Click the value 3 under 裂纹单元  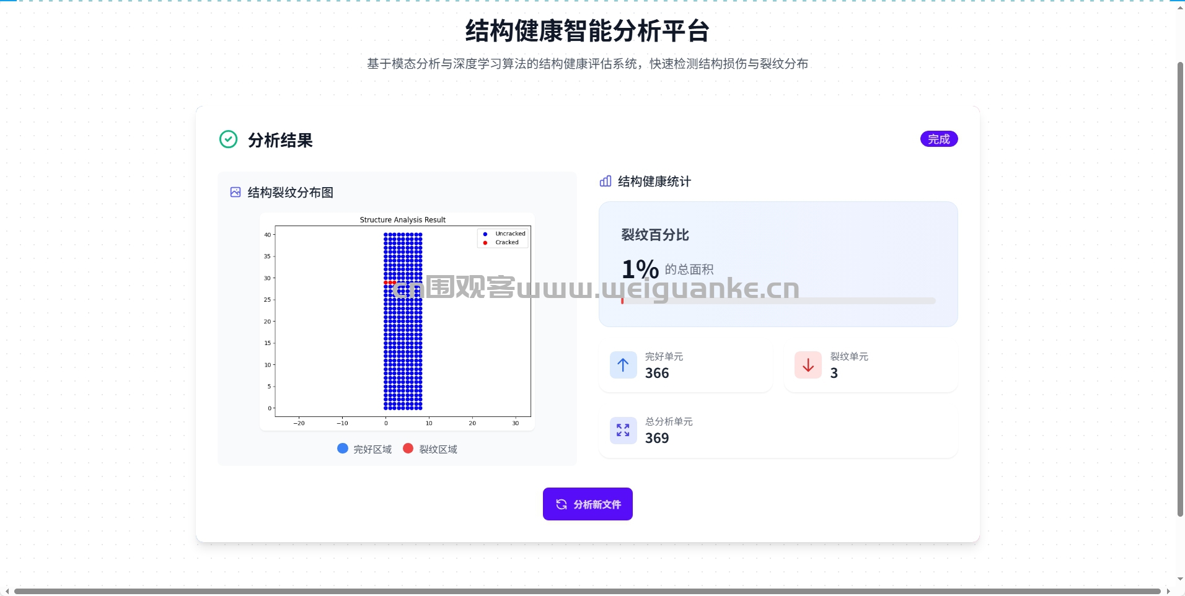point(834,373)
